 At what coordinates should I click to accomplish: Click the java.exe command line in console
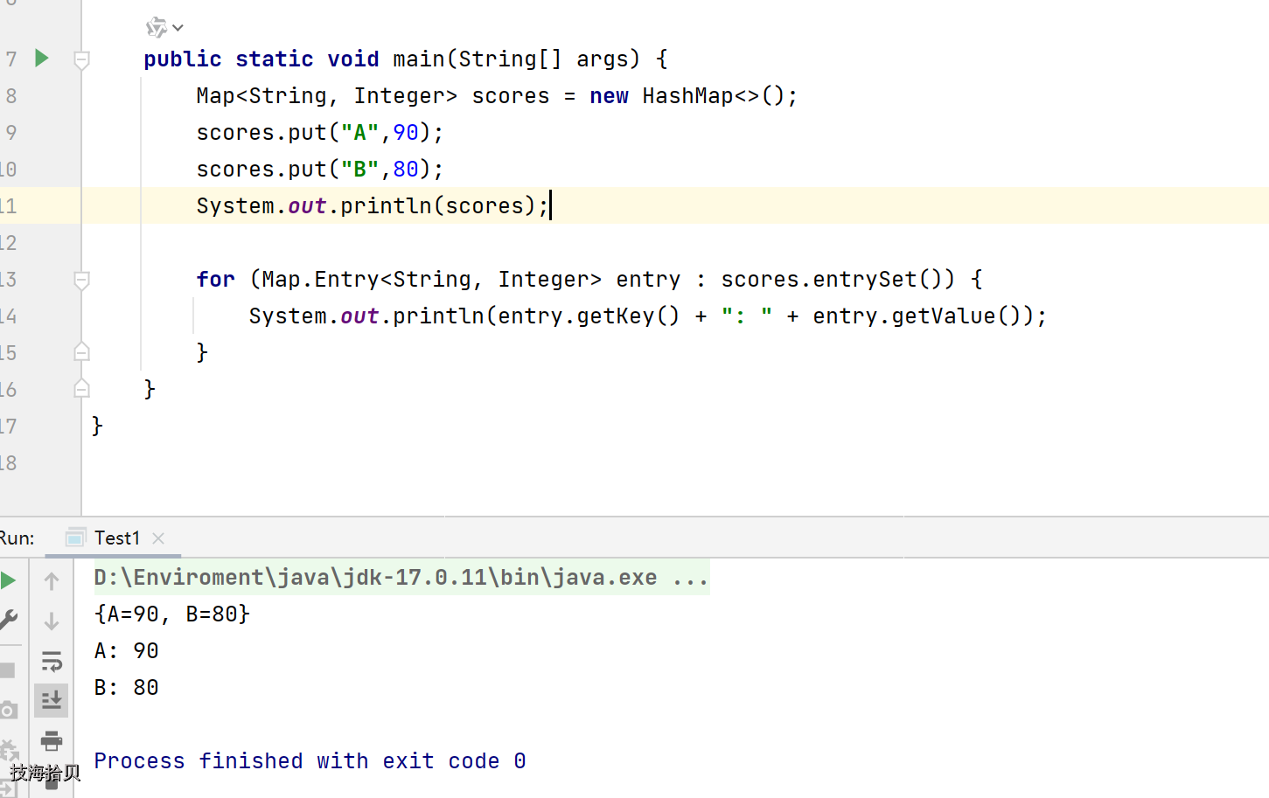[x=401, y=578]
